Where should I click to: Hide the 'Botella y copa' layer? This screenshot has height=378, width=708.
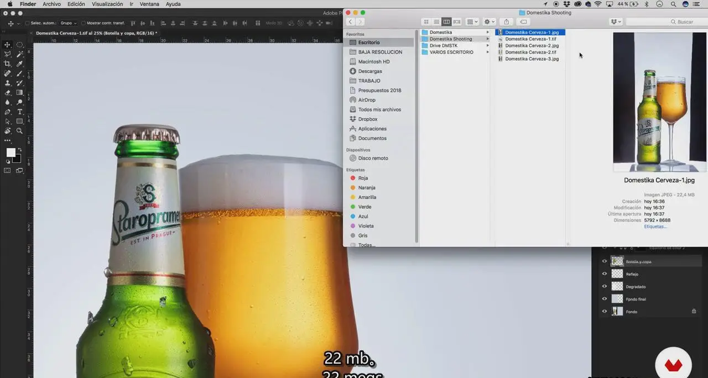[604, 261]
